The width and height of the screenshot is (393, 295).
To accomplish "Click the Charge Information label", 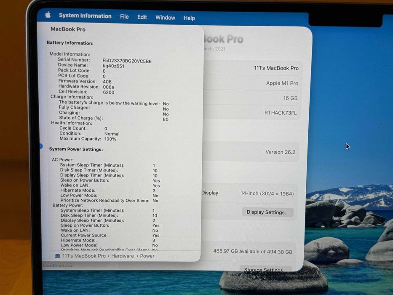I will point(72,97).
